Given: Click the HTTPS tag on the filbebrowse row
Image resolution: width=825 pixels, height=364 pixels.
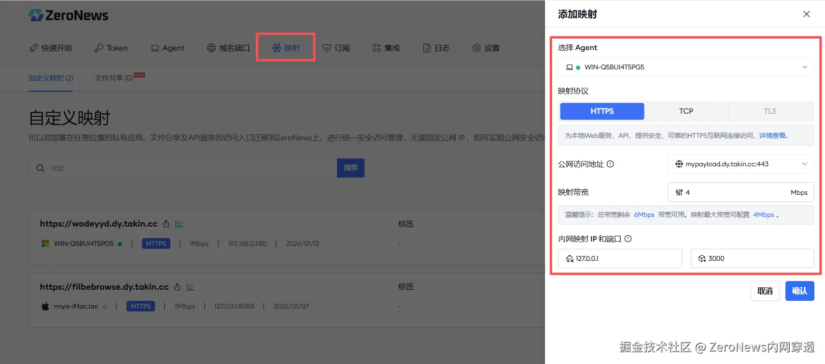Looking at the screenshot, I should coord(140,306).
